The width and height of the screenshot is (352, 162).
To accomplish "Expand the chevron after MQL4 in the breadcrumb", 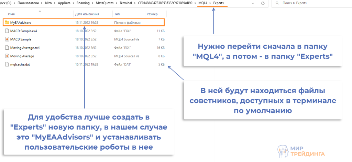I will coord(210,3).
